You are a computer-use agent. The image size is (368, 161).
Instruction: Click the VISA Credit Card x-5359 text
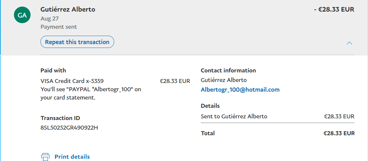(74, 81)
